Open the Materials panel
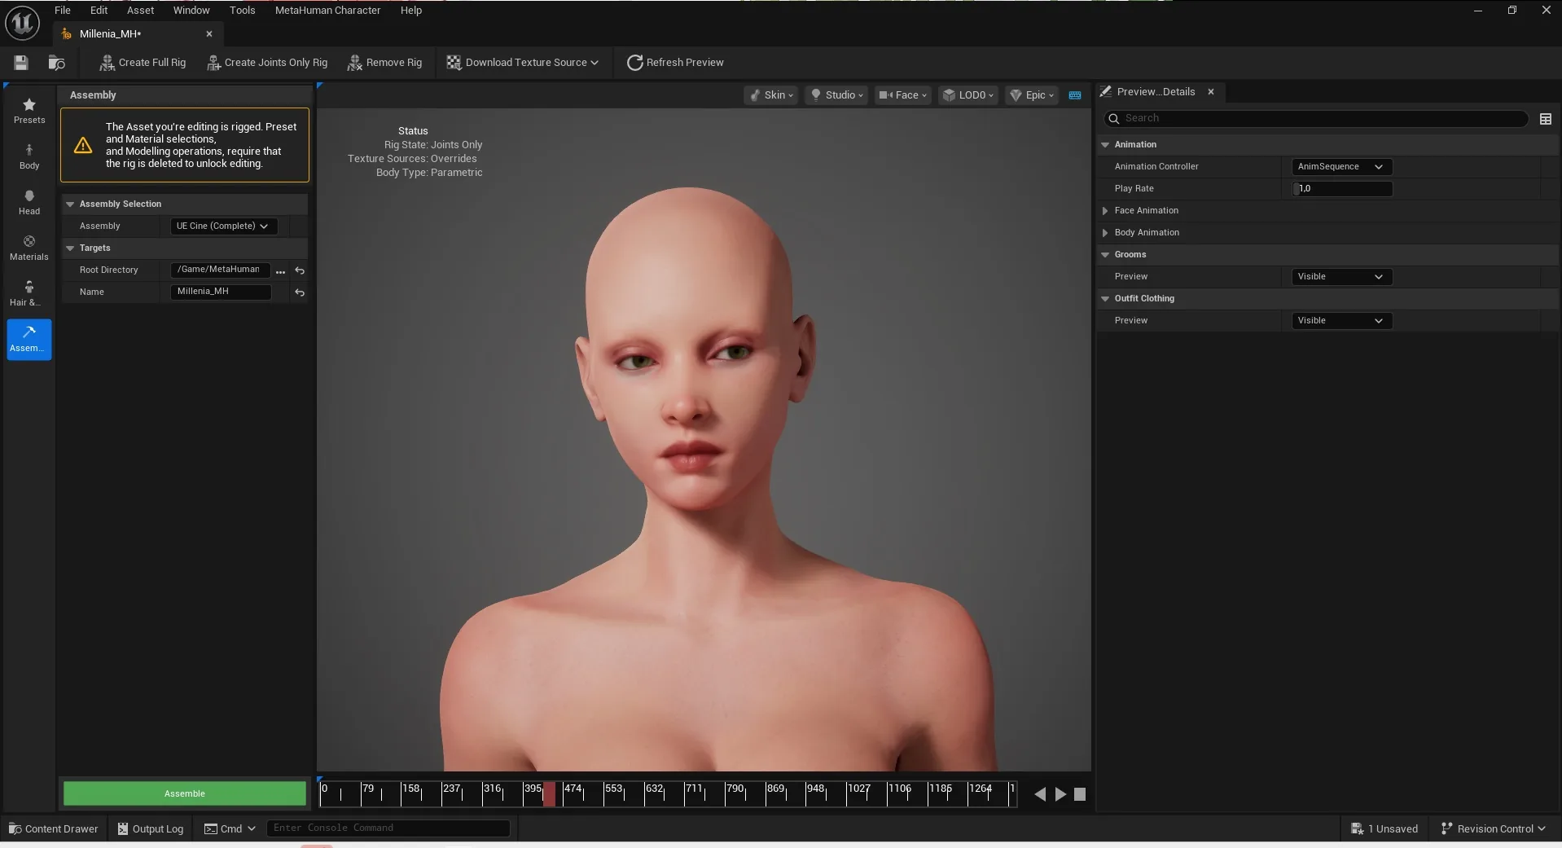The image size is (1562, 848). 29,248
